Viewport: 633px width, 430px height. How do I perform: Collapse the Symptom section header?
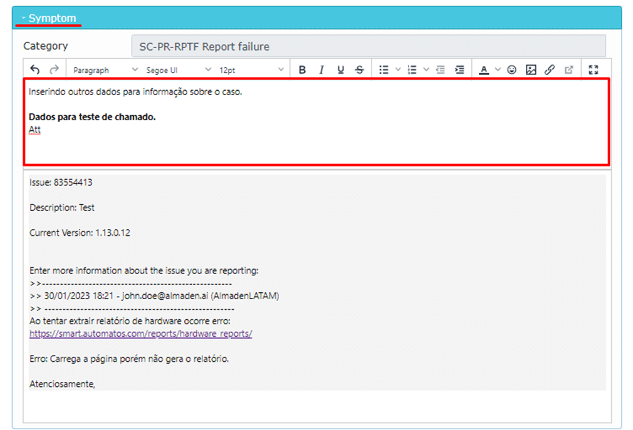click(x=49, y=18)
